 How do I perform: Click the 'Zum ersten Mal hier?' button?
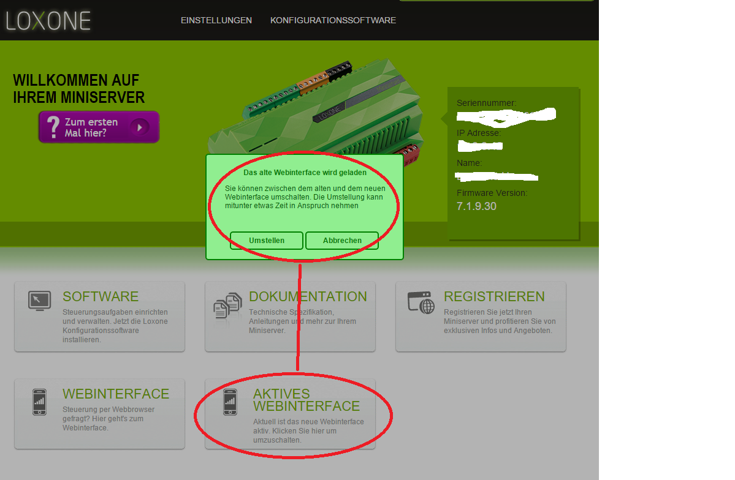(x=99, y=127)
